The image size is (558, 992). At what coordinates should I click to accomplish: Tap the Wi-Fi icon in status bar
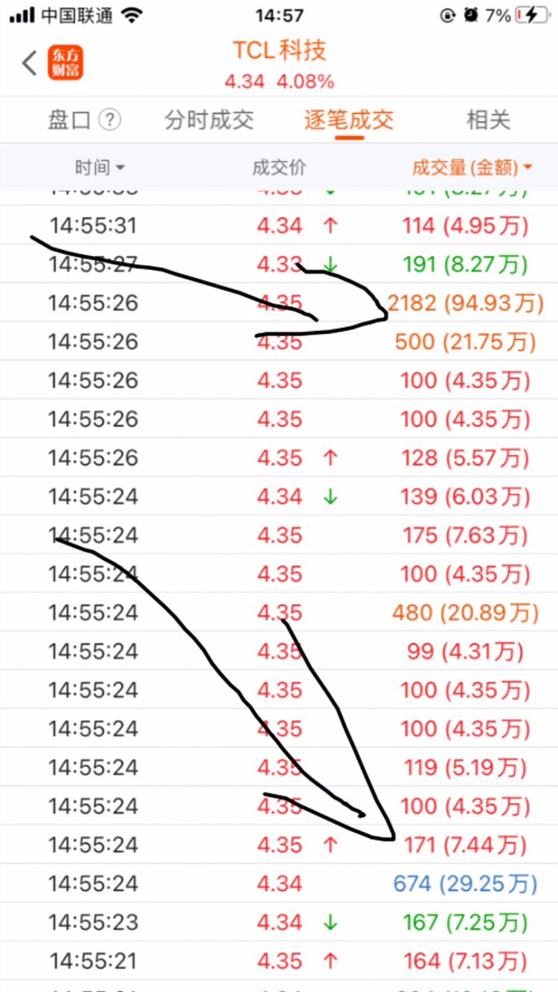[132, 15]
